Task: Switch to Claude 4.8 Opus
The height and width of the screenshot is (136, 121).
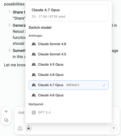Action: point(68,75)
